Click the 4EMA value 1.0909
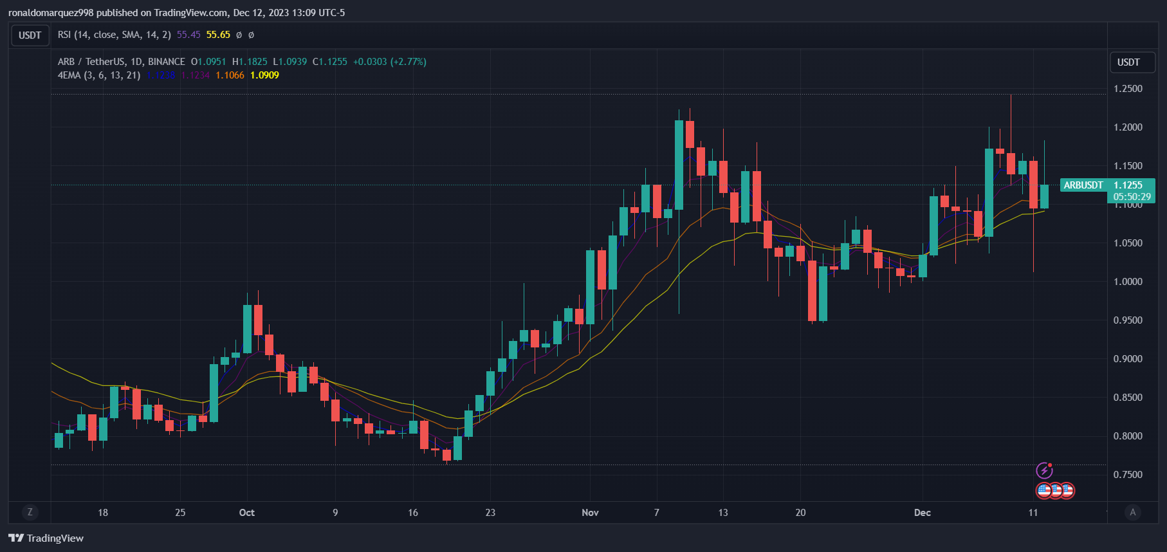The height and width of the screenshot is (552, 1167). click(x=264, y=75)
